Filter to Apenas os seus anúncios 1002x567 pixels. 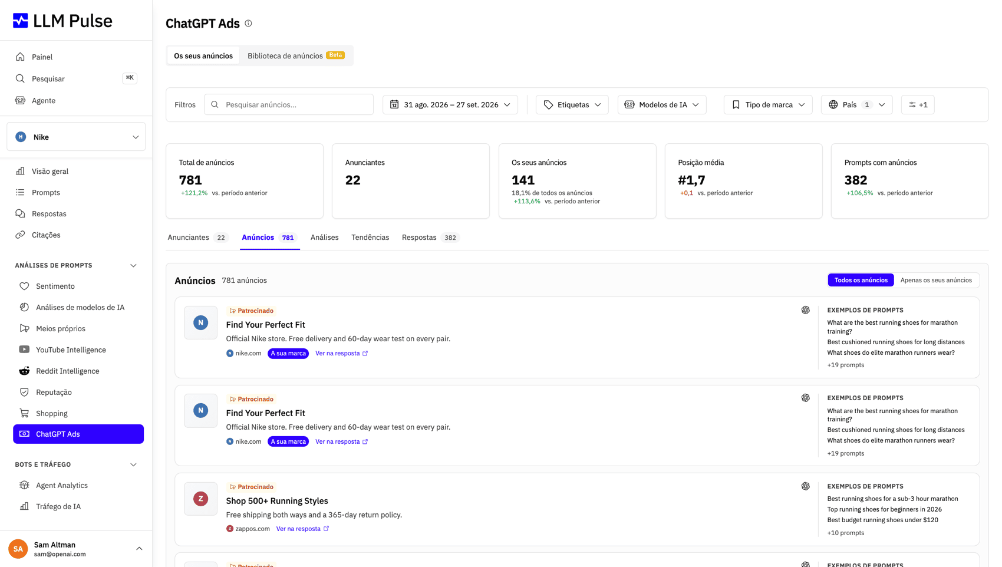(x=936, y=280)
